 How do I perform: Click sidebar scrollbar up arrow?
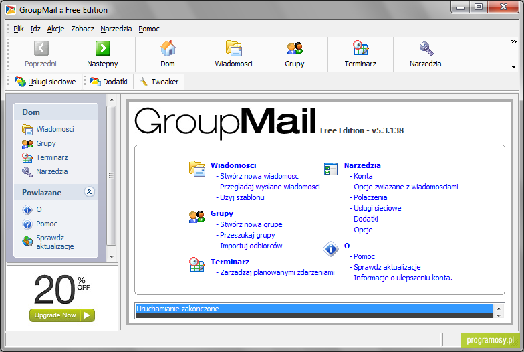point(112,100)
